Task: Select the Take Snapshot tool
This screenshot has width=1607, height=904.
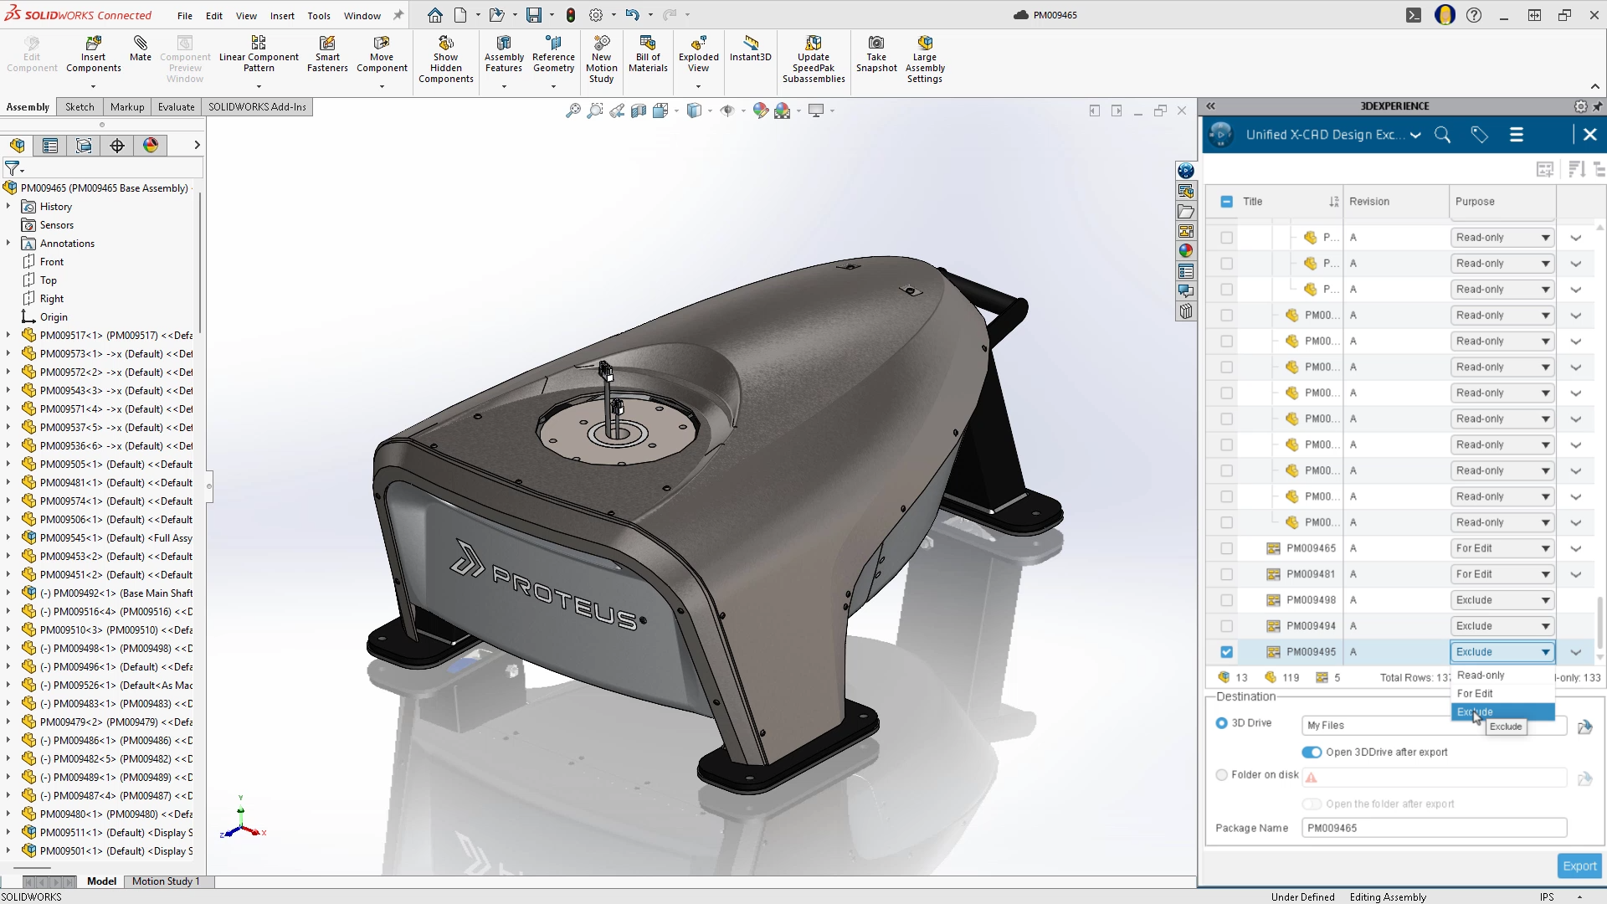Action: click(875, 44)
